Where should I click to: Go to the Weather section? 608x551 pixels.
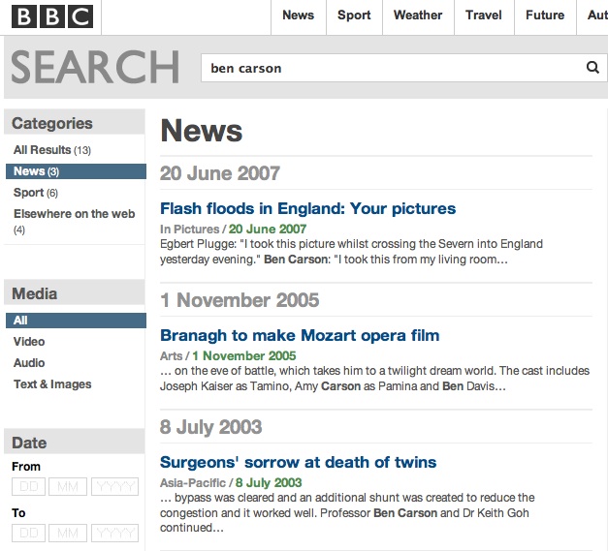(418, 15)
